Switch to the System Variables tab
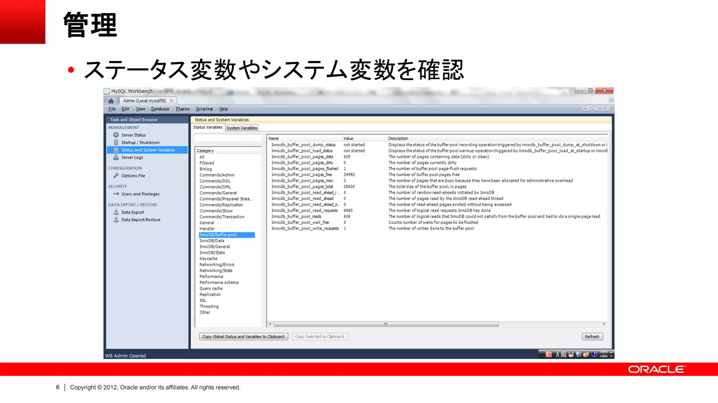Image resolution: width=718 pixels, height=403 pixels. [x=242, y=128]
